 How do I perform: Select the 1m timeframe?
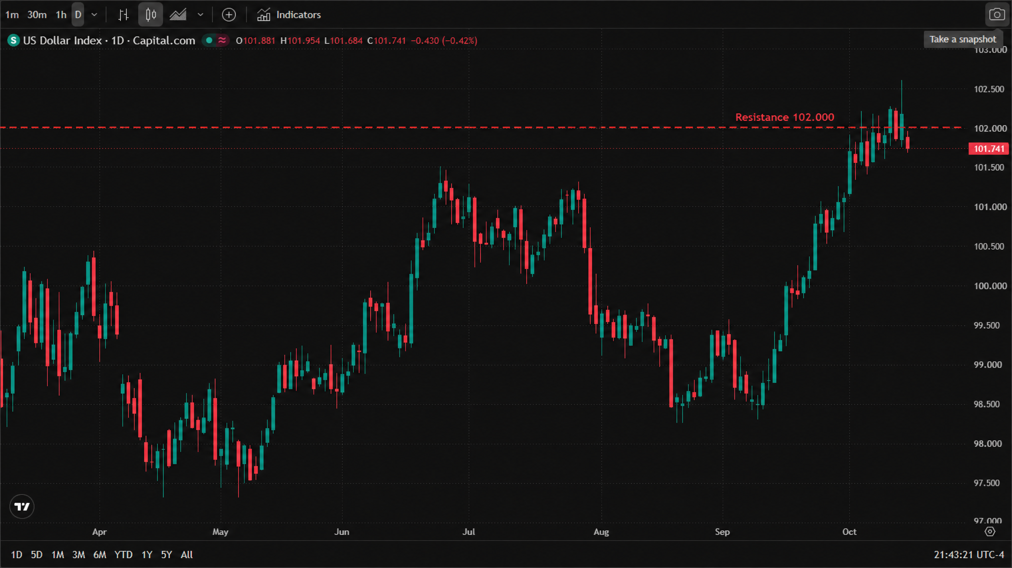[12, 15]
